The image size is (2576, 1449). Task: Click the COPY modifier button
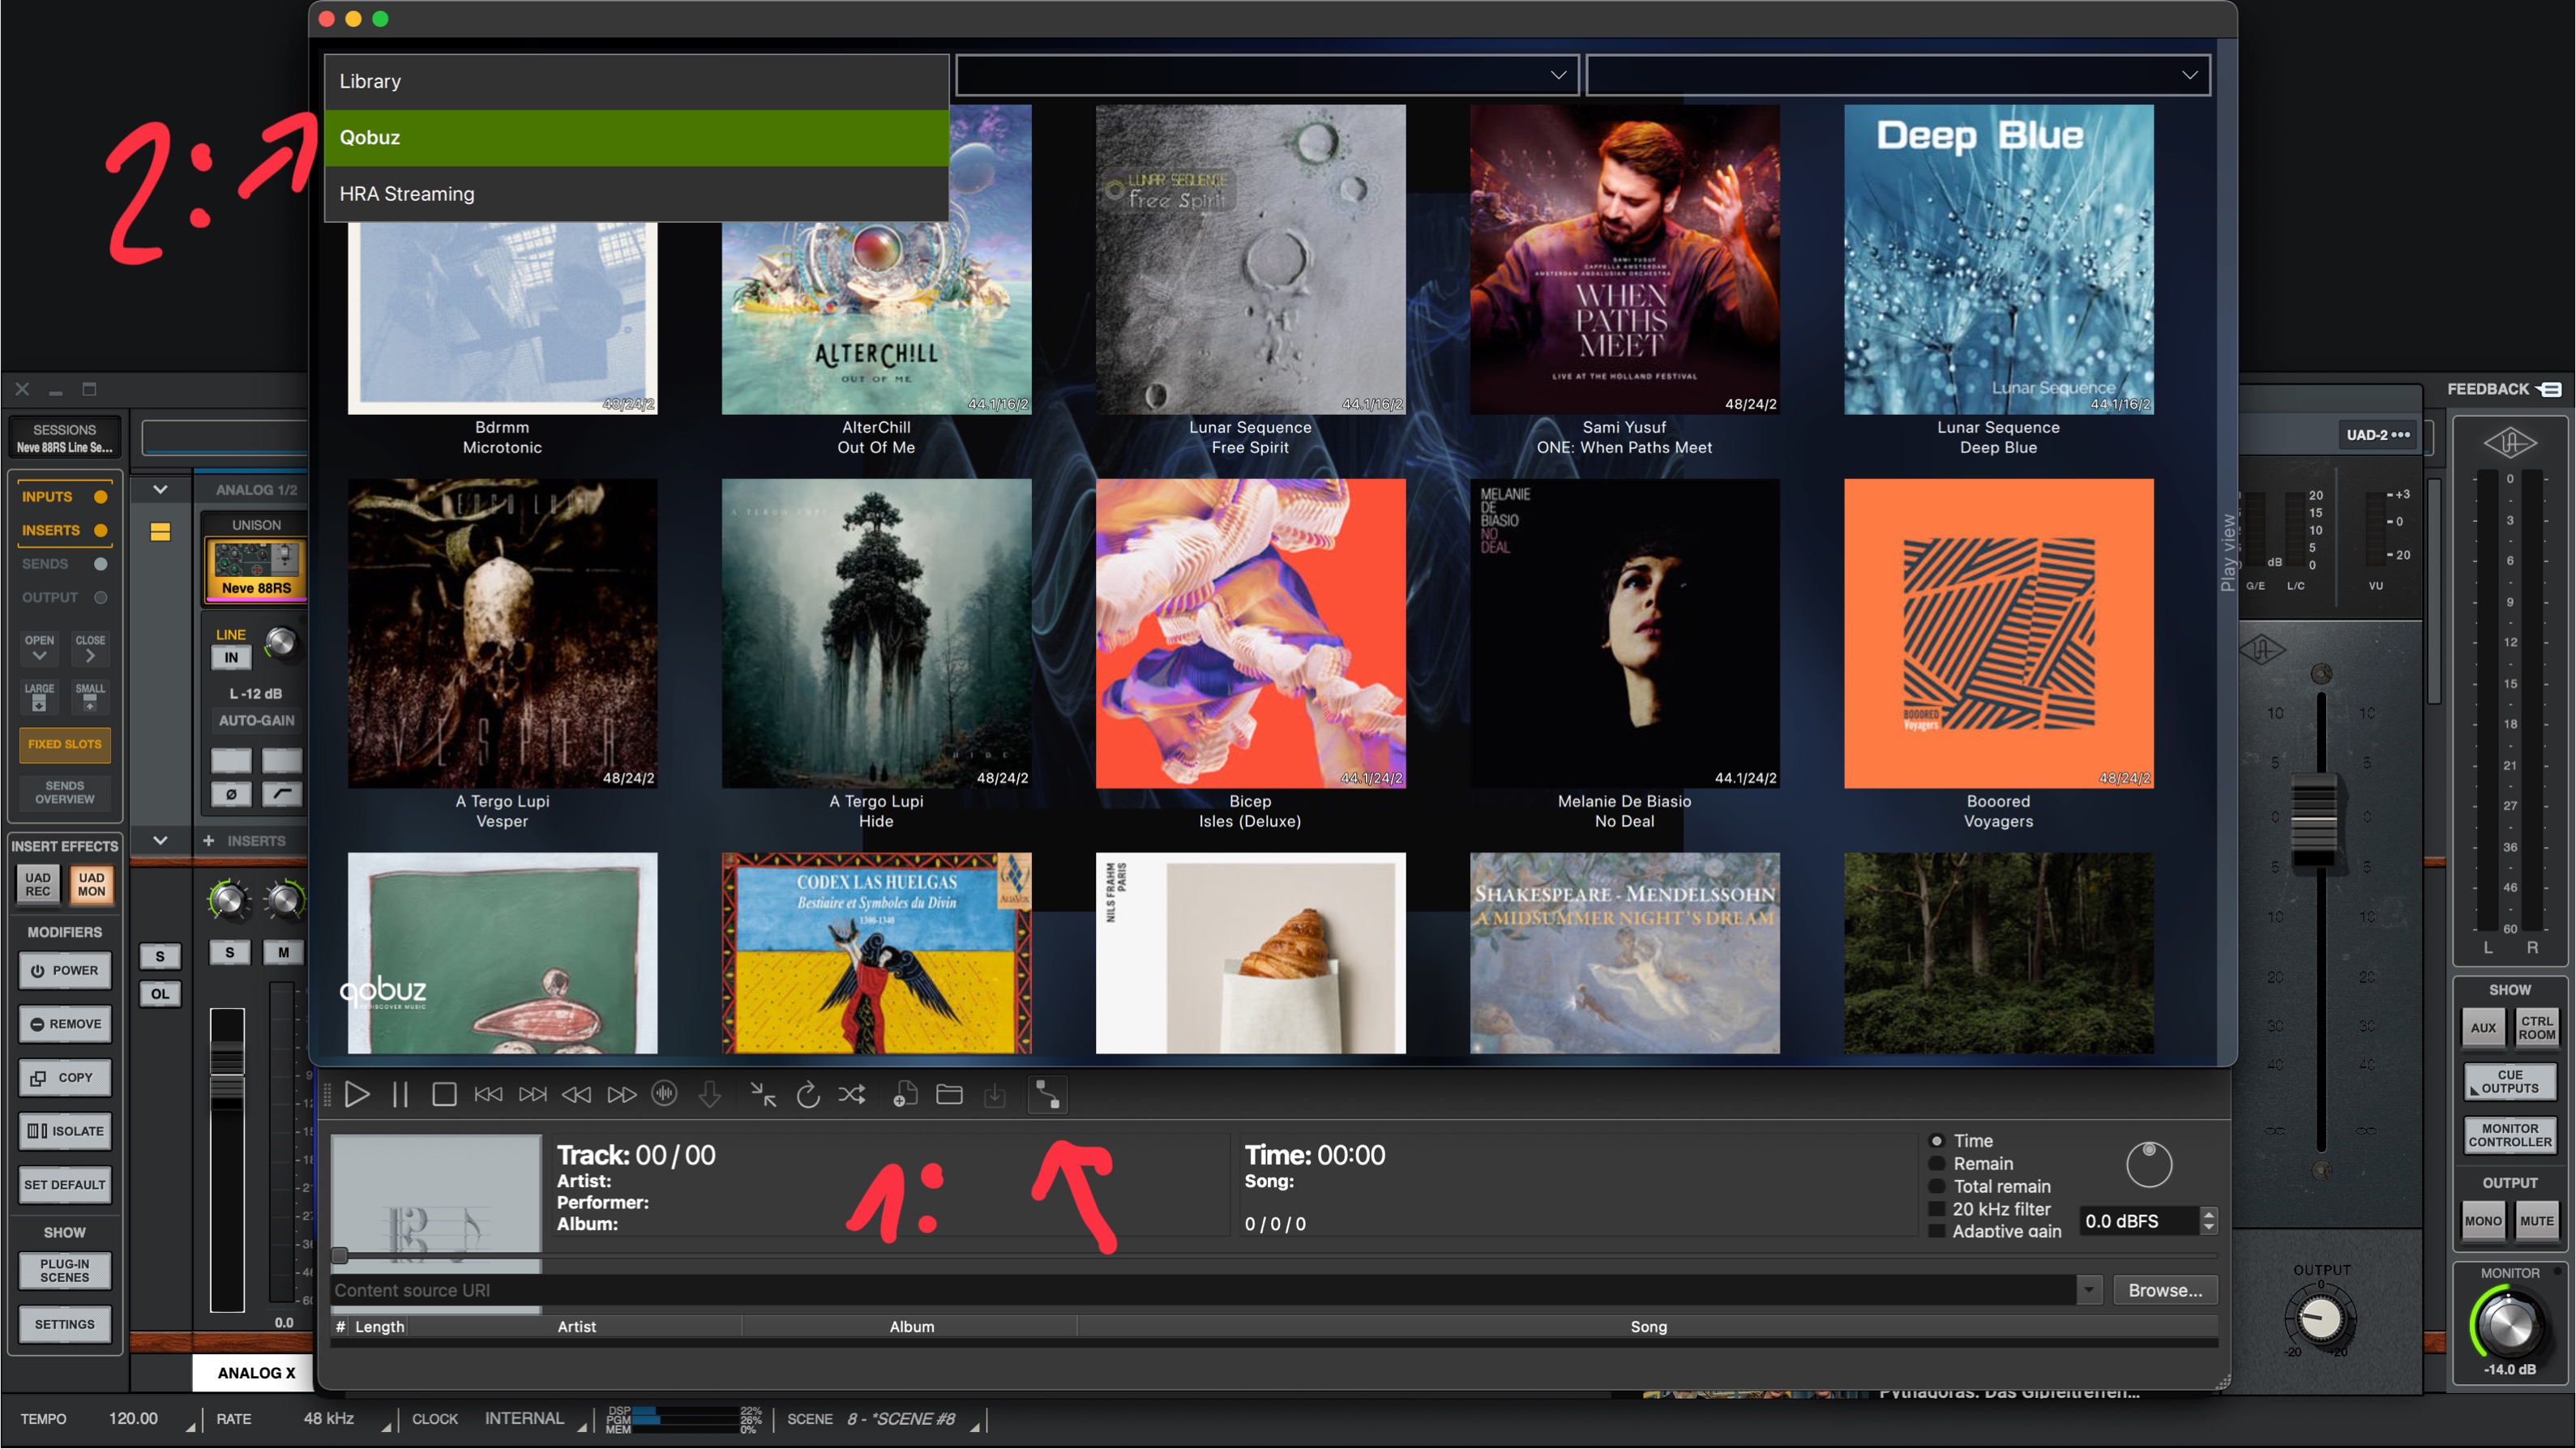pos(65,1078)
